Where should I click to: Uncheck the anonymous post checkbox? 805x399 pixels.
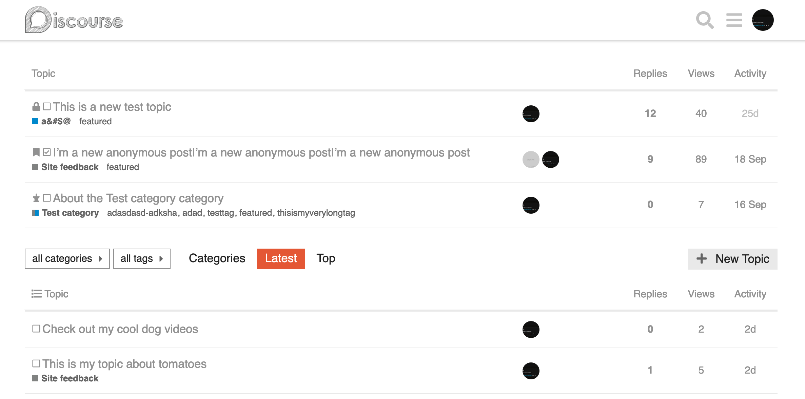(47, 152)
